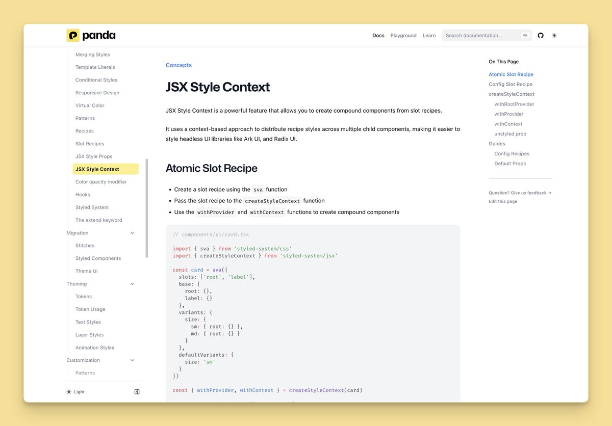
Task: Jump to Config Recipes in table of contents
Action: tap(512, 154)
